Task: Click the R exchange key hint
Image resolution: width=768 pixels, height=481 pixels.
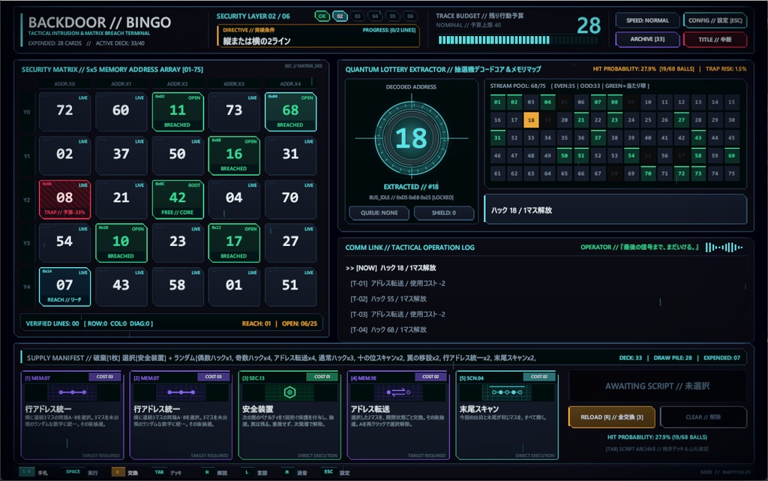Action: tap(118, 472)
